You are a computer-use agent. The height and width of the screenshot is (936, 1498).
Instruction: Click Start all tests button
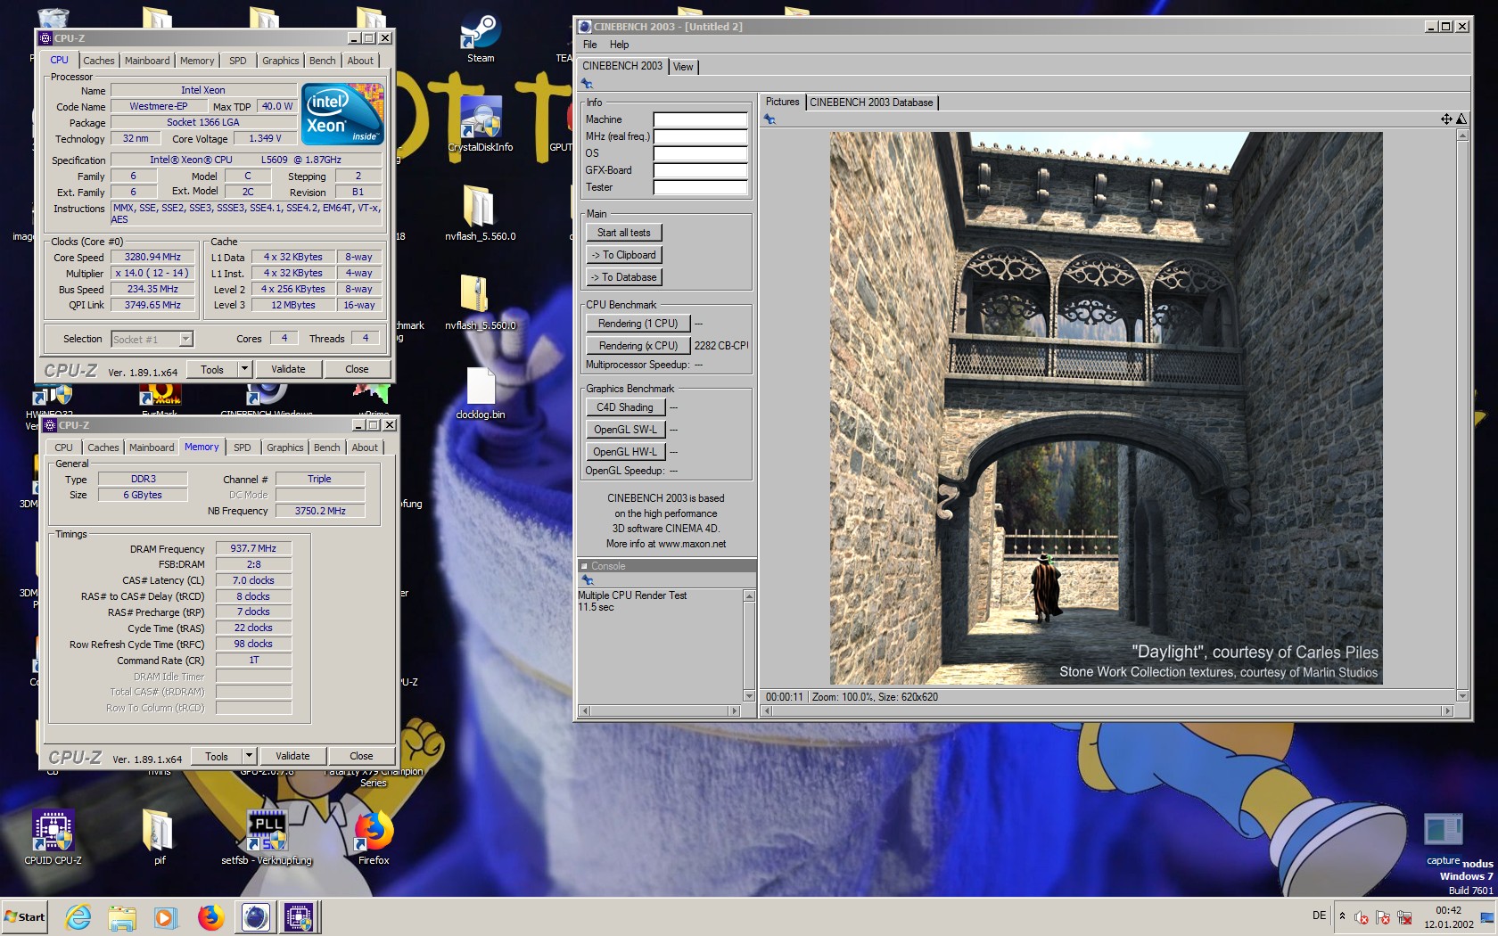coord(624,233)
